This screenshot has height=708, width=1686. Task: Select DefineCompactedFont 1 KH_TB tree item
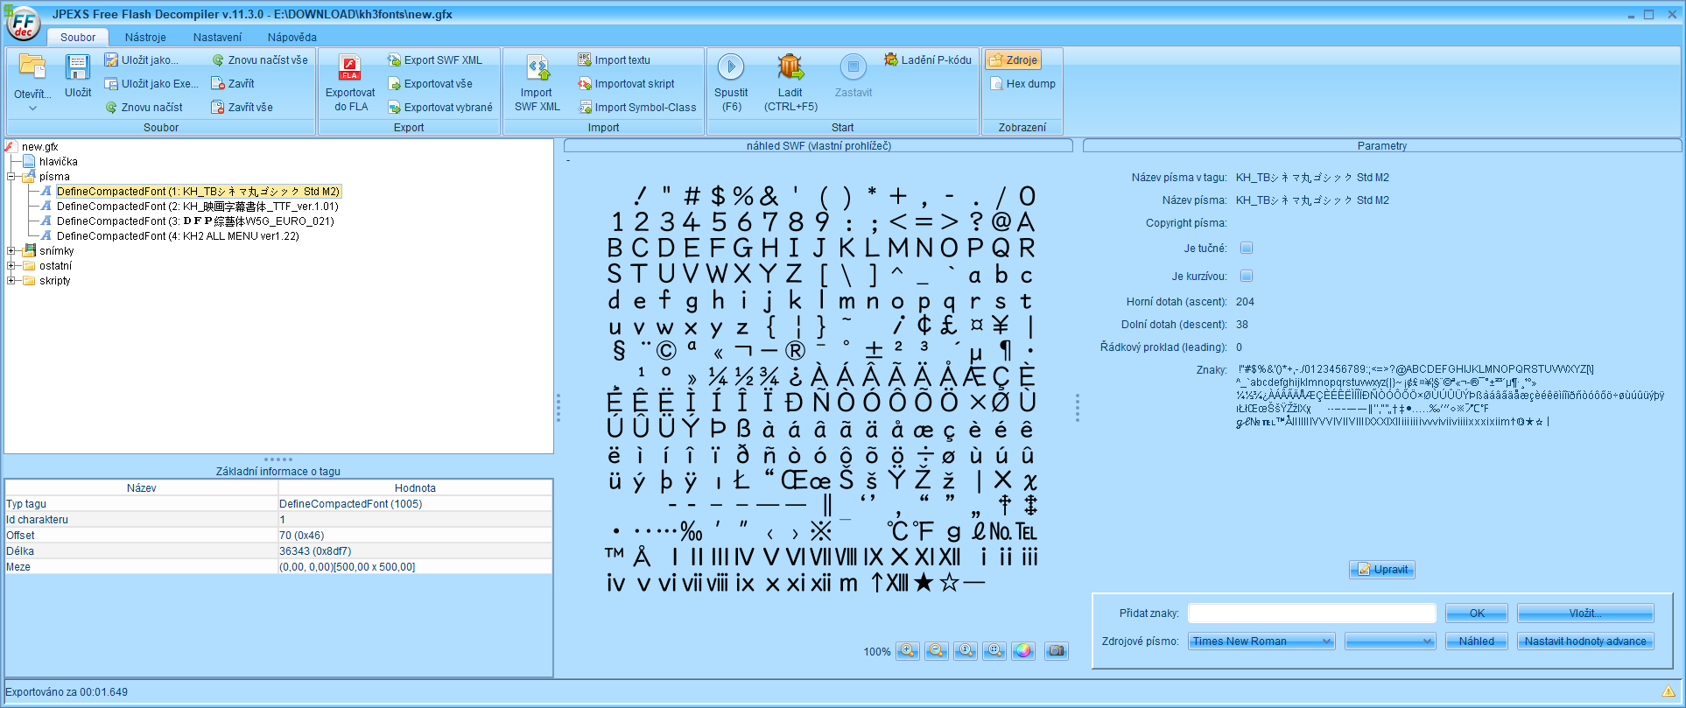tap(198, 192)
